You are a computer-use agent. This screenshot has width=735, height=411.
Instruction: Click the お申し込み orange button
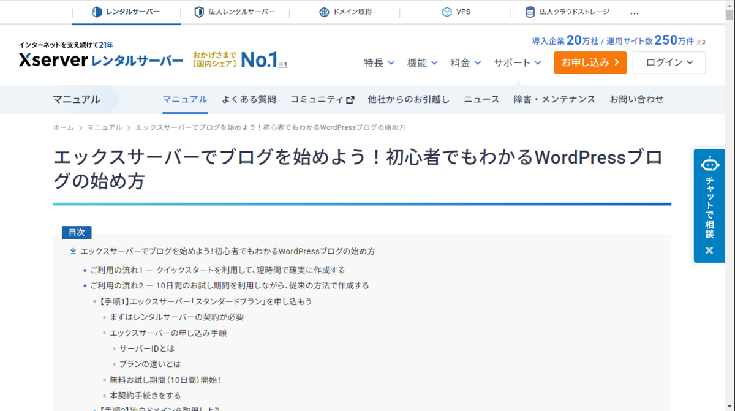coord(590,62)
